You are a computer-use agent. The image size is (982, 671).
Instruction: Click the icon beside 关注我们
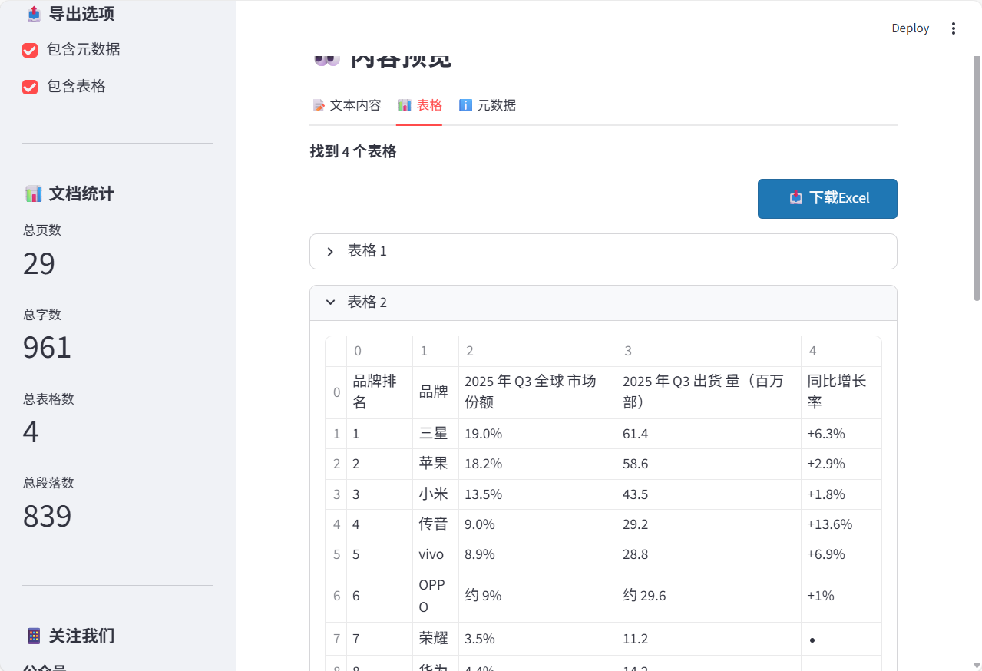(34, 636)
